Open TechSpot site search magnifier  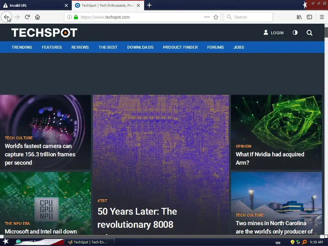309,33
